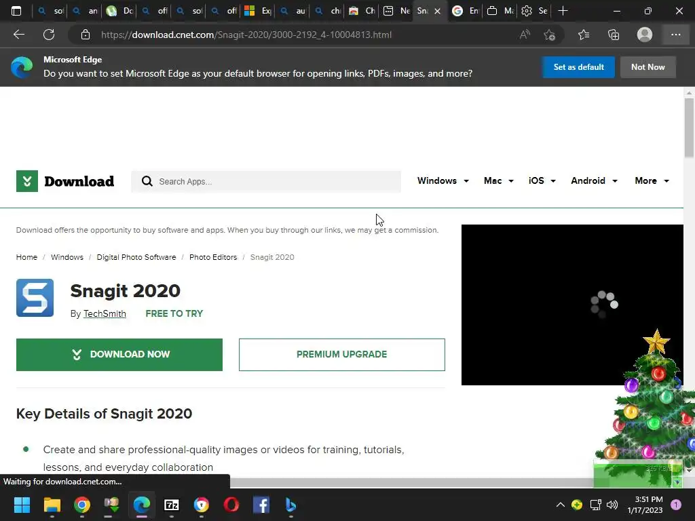Image resolution: width=695 pixels, height=521 pixels.
Task: Open a new browser tab
Action: pyautogui.click(x=563, y=11)
